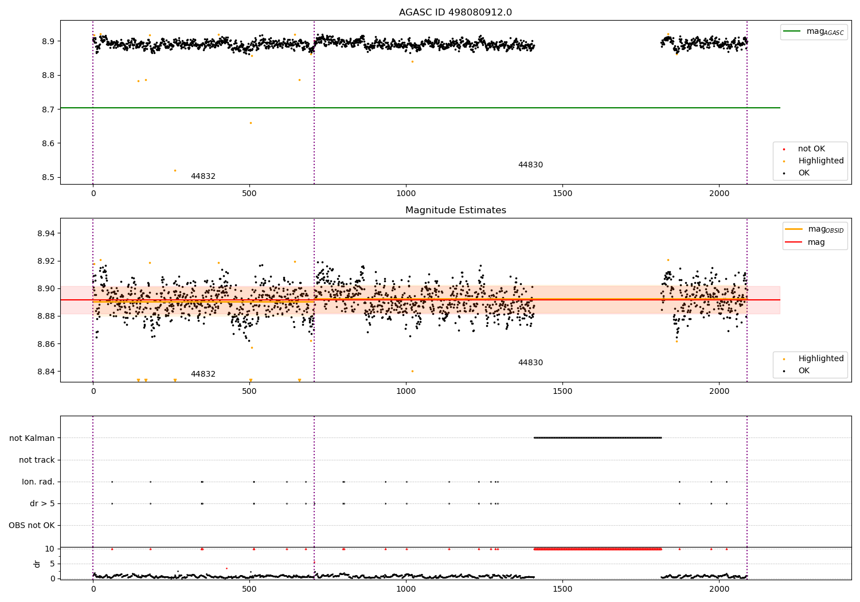Screen dimensions: 860x602
Task: Click the 8.5 y-axis tick label
Action: coord(47,178)
